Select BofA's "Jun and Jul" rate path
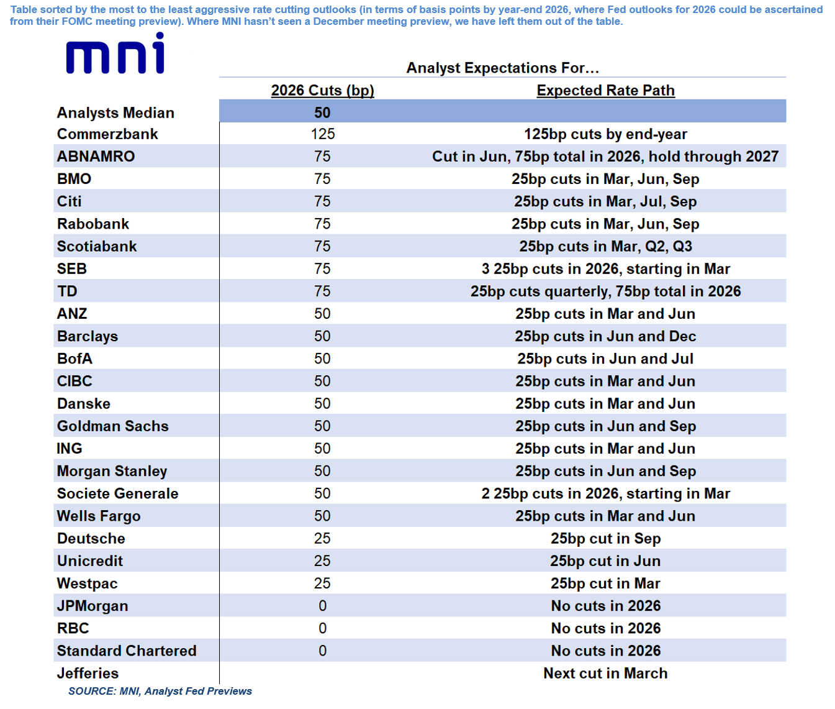Viewport: 835px width, 709px height. (605, 359)
